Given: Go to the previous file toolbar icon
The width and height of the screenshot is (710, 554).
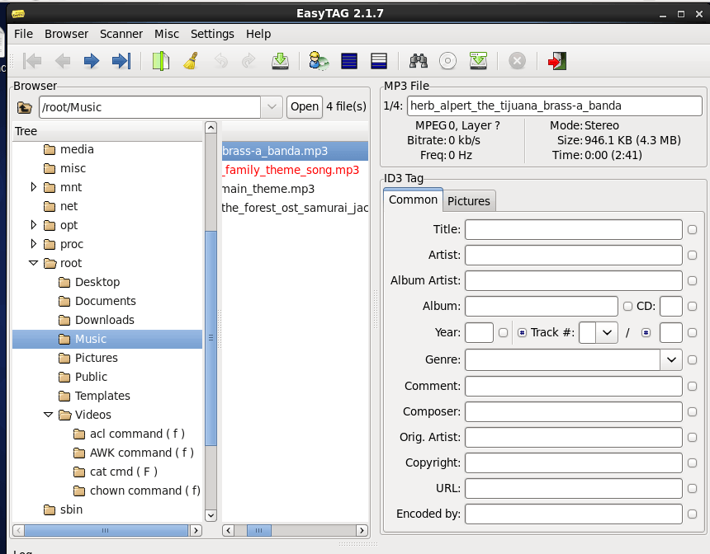Looking at the screenshot, I should click(63, 61).
